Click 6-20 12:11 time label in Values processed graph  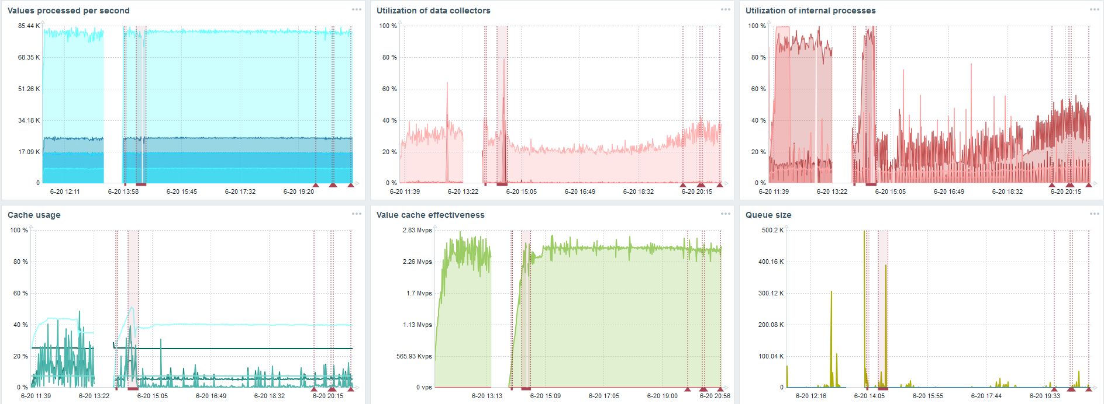click(65, 191)
